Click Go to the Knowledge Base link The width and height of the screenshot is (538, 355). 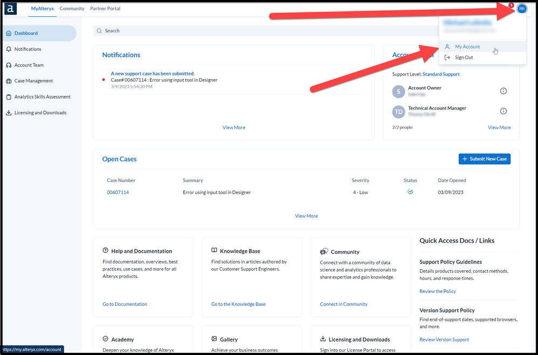coord(238,304)
